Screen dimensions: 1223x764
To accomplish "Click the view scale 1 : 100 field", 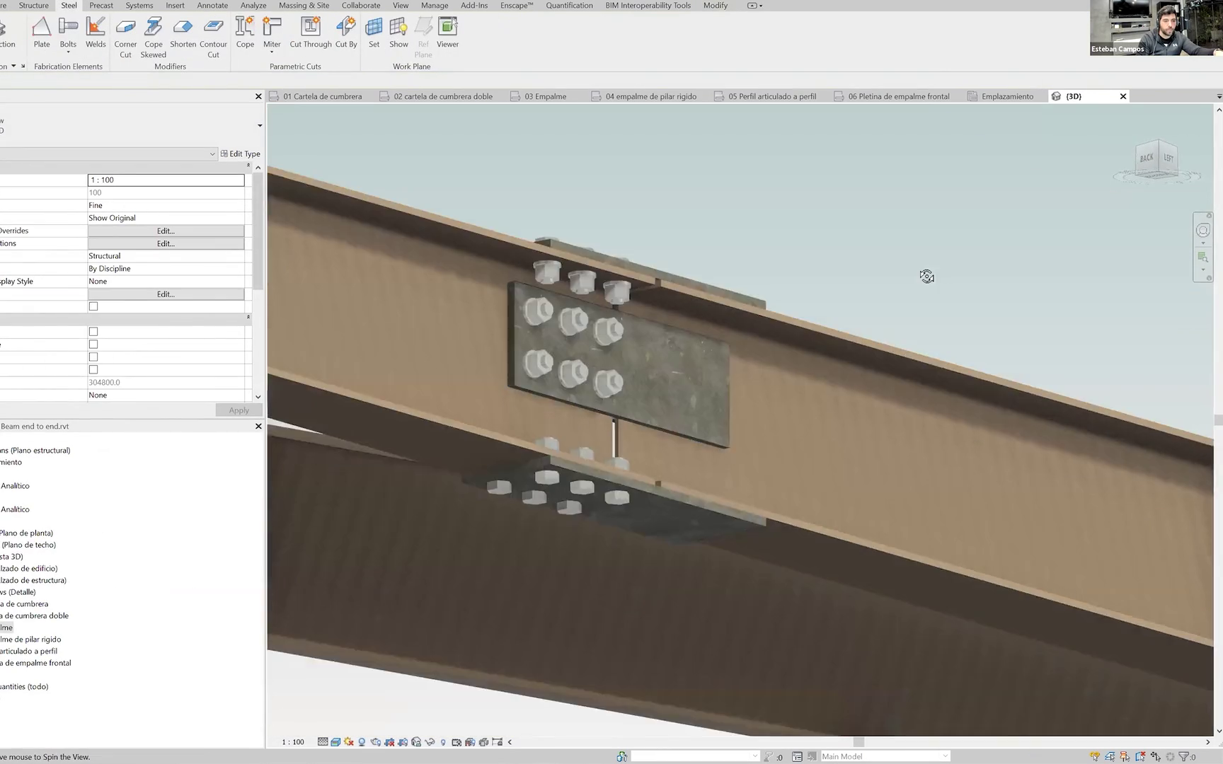I will (166, 180).
